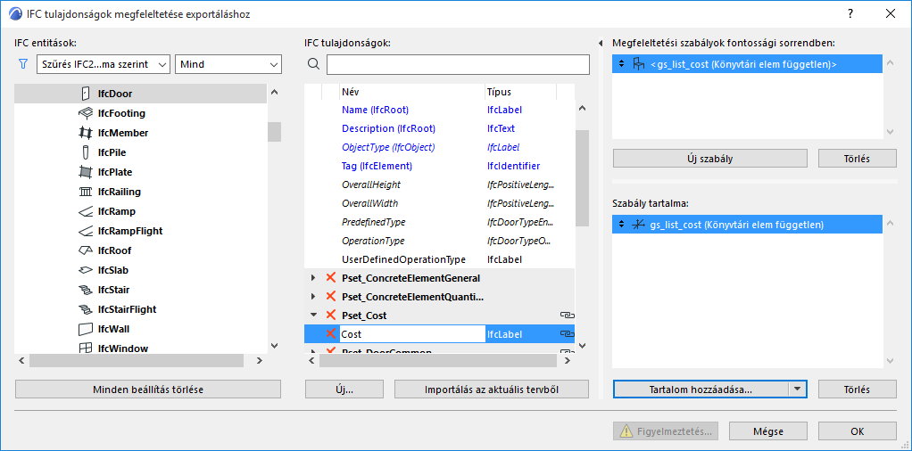Click reorder arrows on the mapping rule row

tap(622, 64)
